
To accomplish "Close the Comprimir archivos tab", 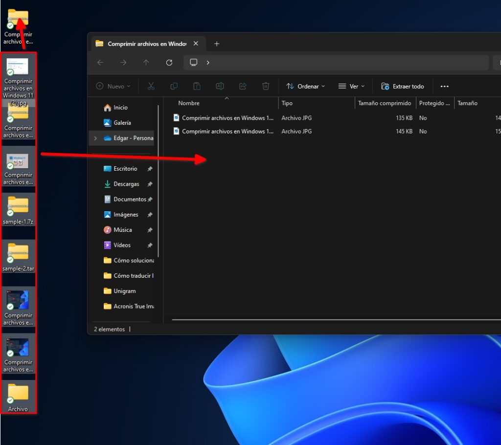I will tap(196, 44).
